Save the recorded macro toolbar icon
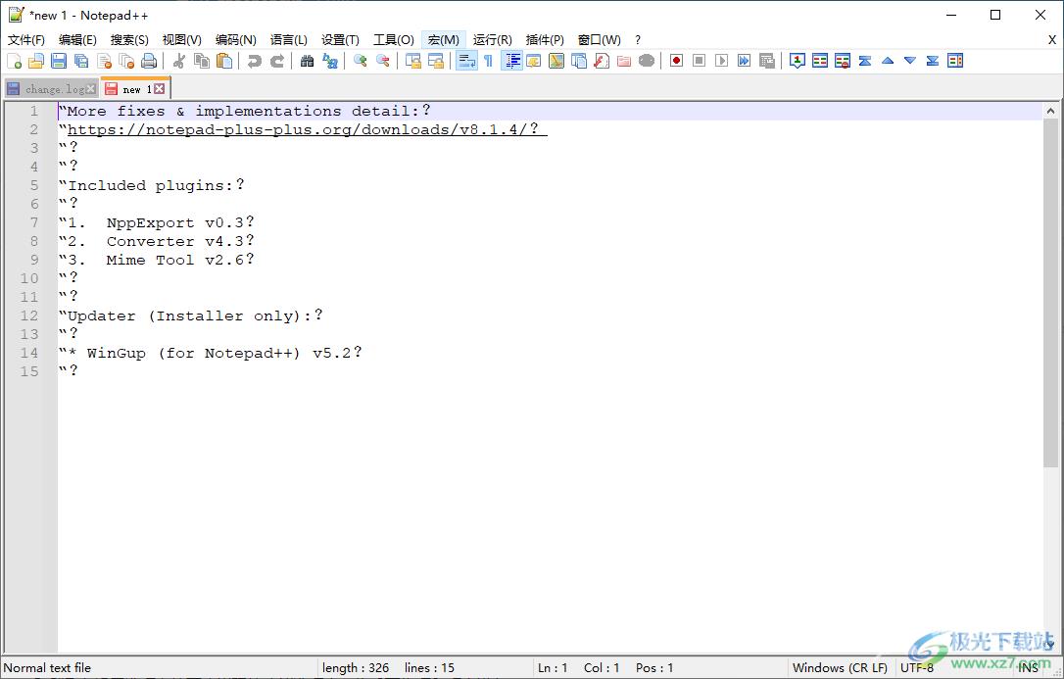 pyautogui.click(x=767, y=61)
